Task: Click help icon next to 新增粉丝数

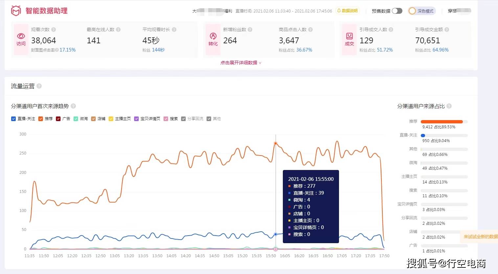Action: click(x=250, y=30)
